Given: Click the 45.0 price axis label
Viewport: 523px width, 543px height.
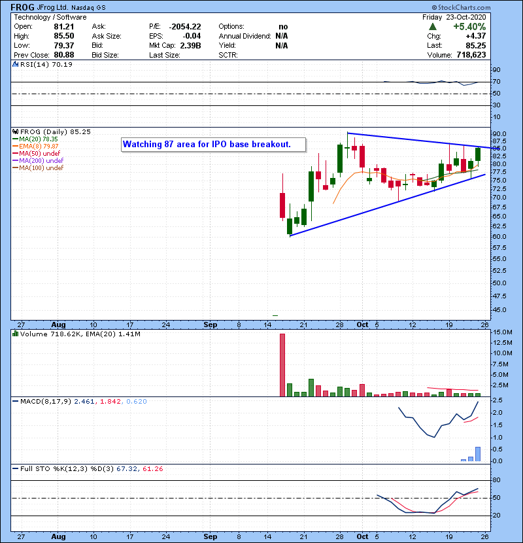Looking at the screenshot, I should pyautogui.click(x=499, y=309).
